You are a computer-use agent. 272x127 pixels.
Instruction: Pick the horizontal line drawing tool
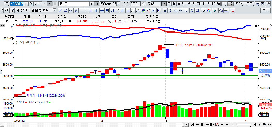pos(81,10)
